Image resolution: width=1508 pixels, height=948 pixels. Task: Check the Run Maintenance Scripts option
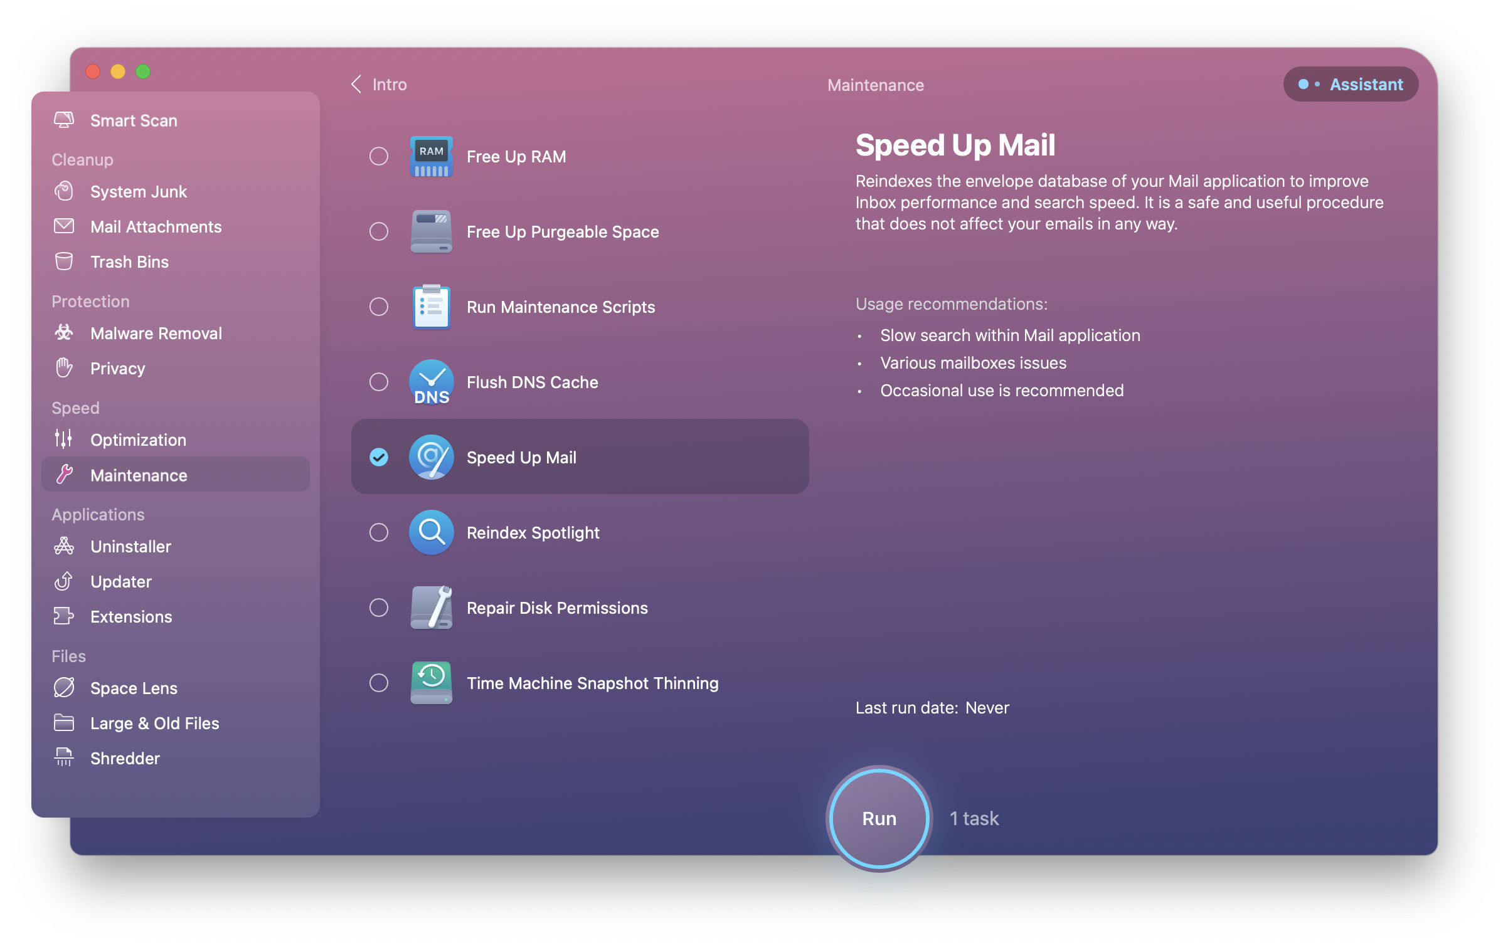pos(379,307)
